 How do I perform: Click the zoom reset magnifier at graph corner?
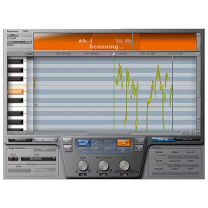(x=198, y=133)
